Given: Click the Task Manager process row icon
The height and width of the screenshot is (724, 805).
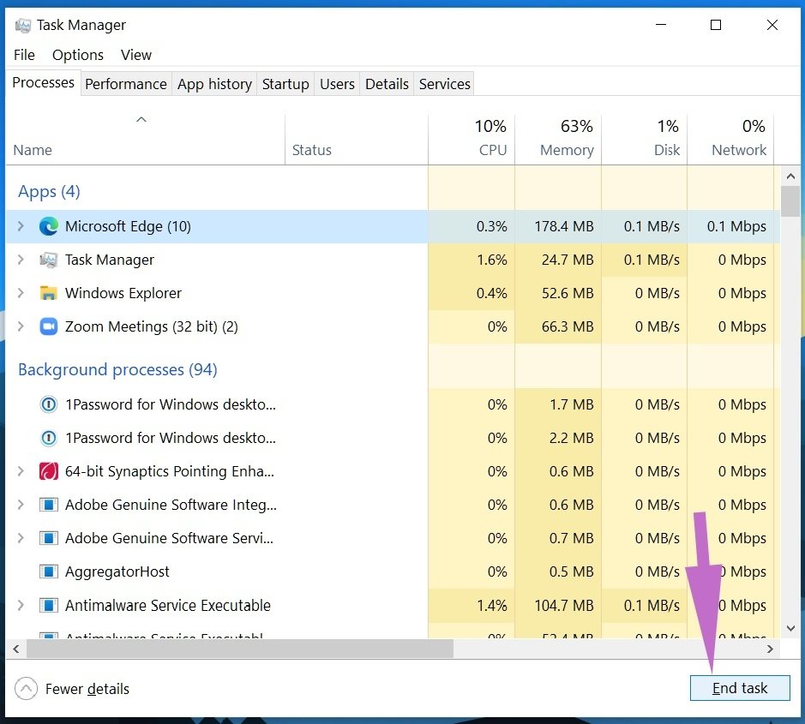Looking at the screenshot, I should pos(49,260).
